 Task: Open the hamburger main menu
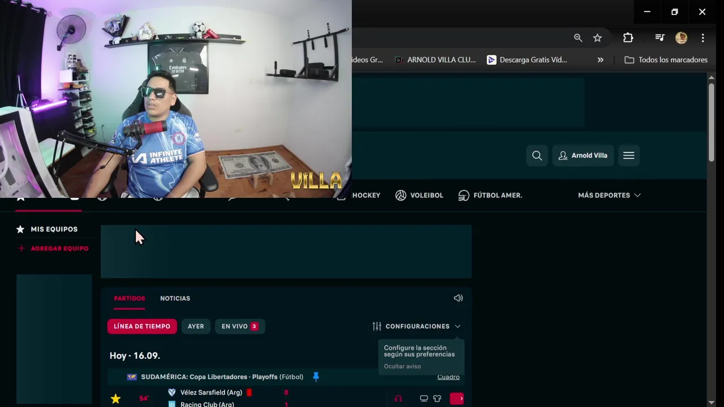click(x=628, y=155)
